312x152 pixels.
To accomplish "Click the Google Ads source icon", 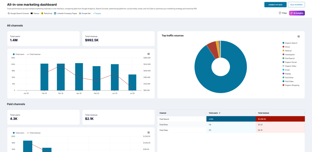I will point(80,13).
